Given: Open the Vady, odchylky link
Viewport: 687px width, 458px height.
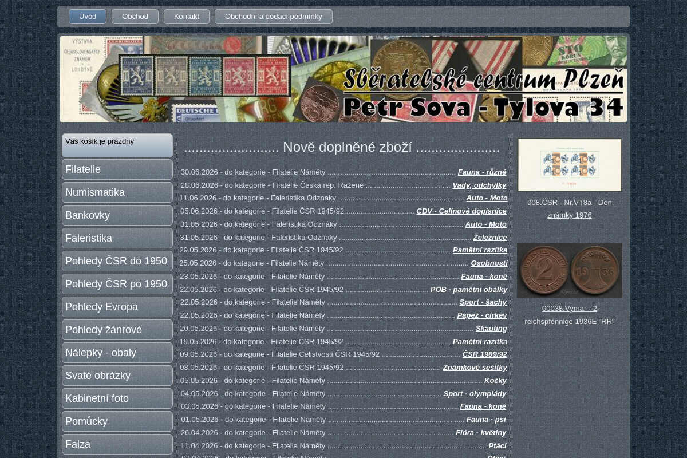Looking at the screenshot, I should [x=479, y=185].
